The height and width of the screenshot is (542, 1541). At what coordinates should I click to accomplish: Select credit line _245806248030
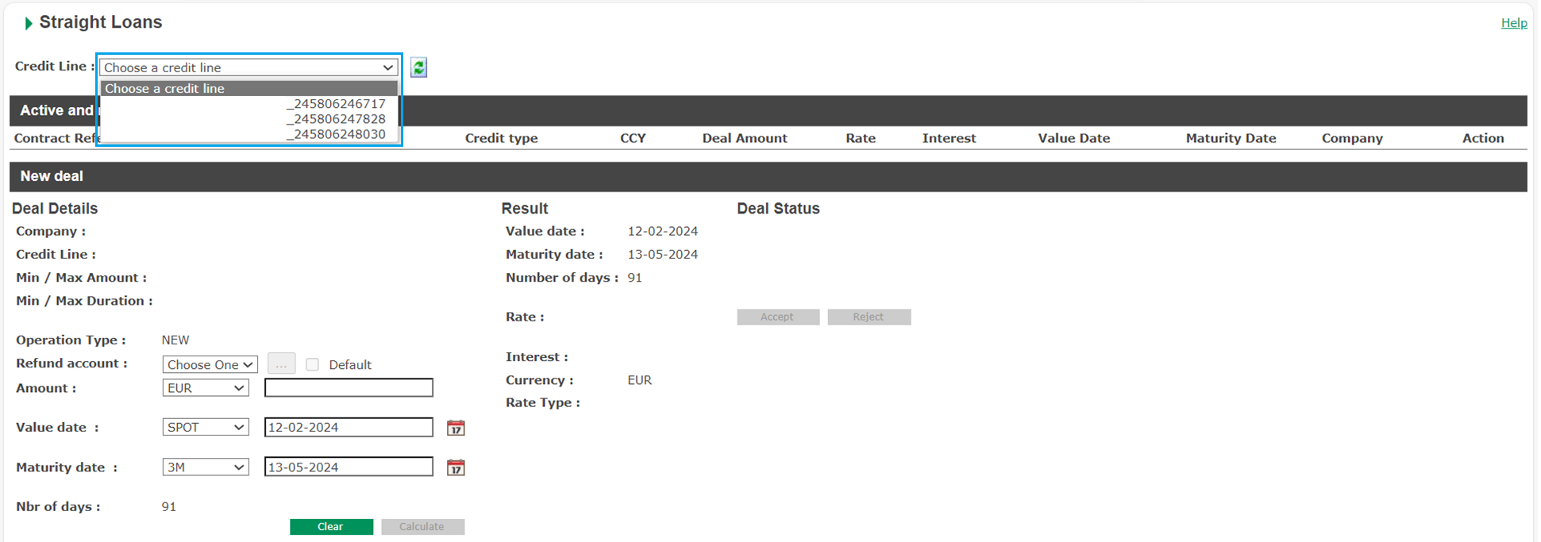point(336,134)
